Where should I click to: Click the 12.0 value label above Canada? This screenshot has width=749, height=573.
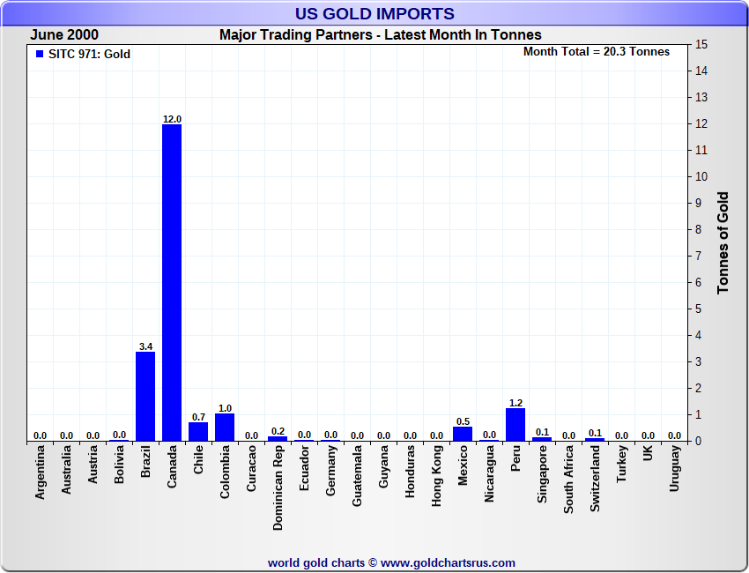[172, 119]
